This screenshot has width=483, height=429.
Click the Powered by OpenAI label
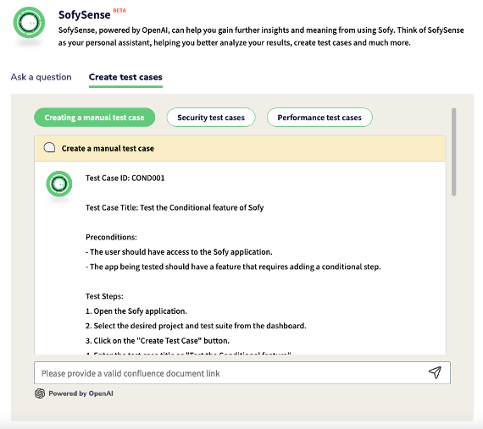point(80,393)
